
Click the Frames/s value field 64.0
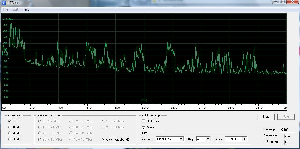289,136
